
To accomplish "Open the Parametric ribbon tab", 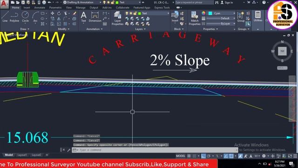I will click(55, 7).
